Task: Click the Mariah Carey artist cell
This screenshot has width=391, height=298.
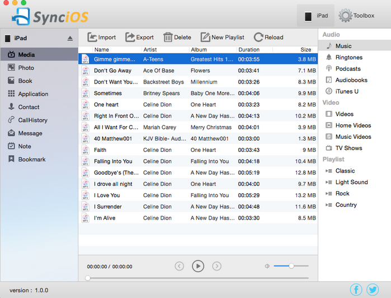Action: click(x=159, y=127)
